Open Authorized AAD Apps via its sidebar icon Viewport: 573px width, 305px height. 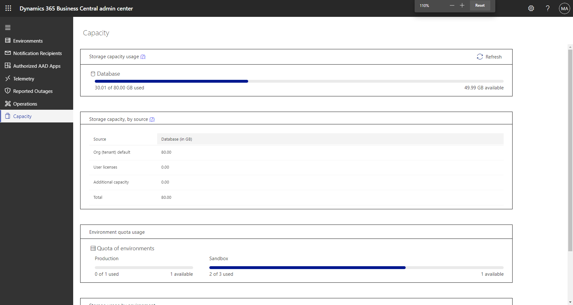click(8, 66)
